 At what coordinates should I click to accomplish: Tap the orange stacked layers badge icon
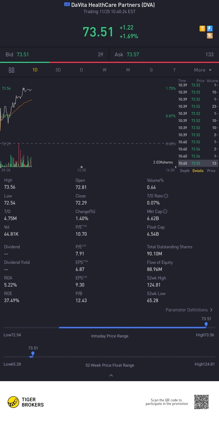coord(210,36)
